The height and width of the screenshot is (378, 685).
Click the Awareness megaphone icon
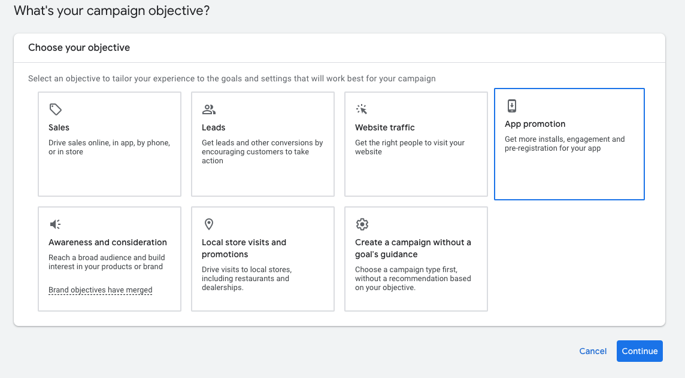point(55,224)
